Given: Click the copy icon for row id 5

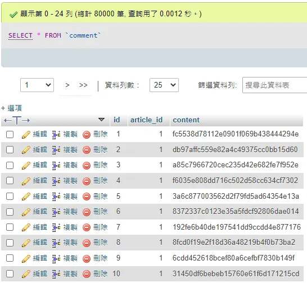Looking at the screenshot, I should click(x=56, y=197).
